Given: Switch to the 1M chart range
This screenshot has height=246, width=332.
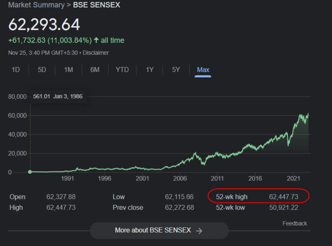Looking at the screenshot, I should point(68,69).
